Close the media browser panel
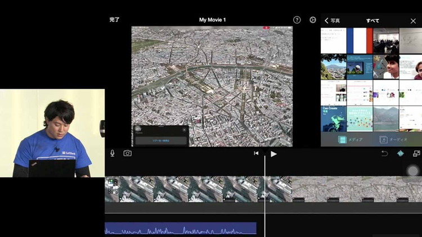 (x=413, y=21)
